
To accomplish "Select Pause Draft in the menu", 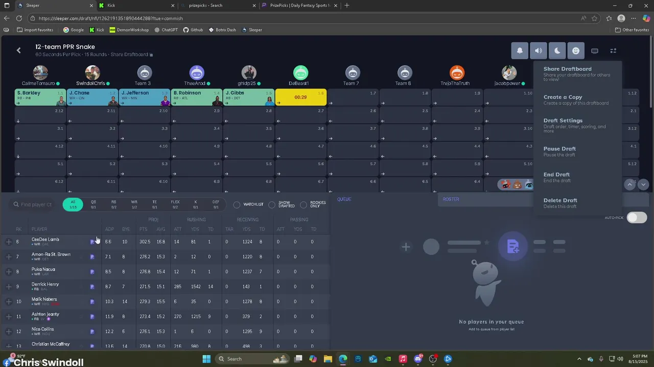I will 577,151.
